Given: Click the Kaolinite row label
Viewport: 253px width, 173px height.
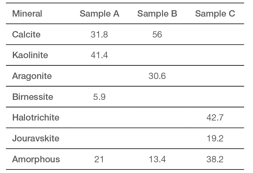Looking at the screenshot, I should click(x=30, y=55).
